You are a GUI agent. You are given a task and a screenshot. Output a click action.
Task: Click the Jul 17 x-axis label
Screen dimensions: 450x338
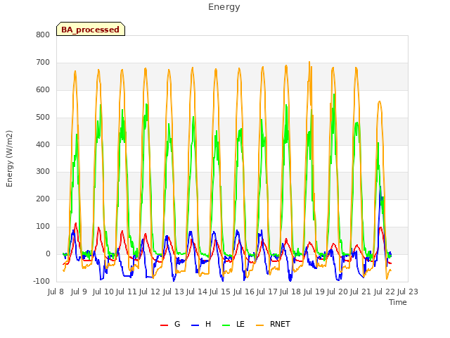266,292
